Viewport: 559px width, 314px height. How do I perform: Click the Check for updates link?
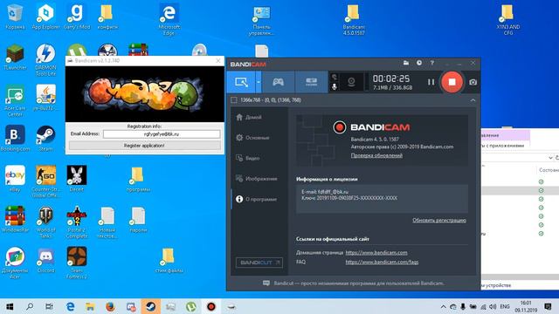click(376, 155)
